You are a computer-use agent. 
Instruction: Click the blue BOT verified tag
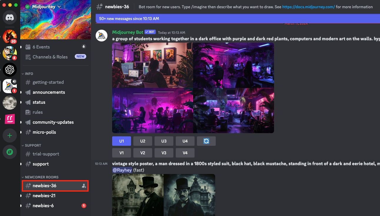point(150,32)
